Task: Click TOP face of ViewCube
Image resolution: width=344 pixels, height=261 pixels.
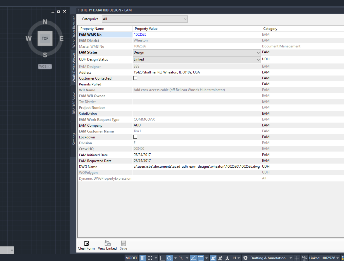Action: (45, 38)
